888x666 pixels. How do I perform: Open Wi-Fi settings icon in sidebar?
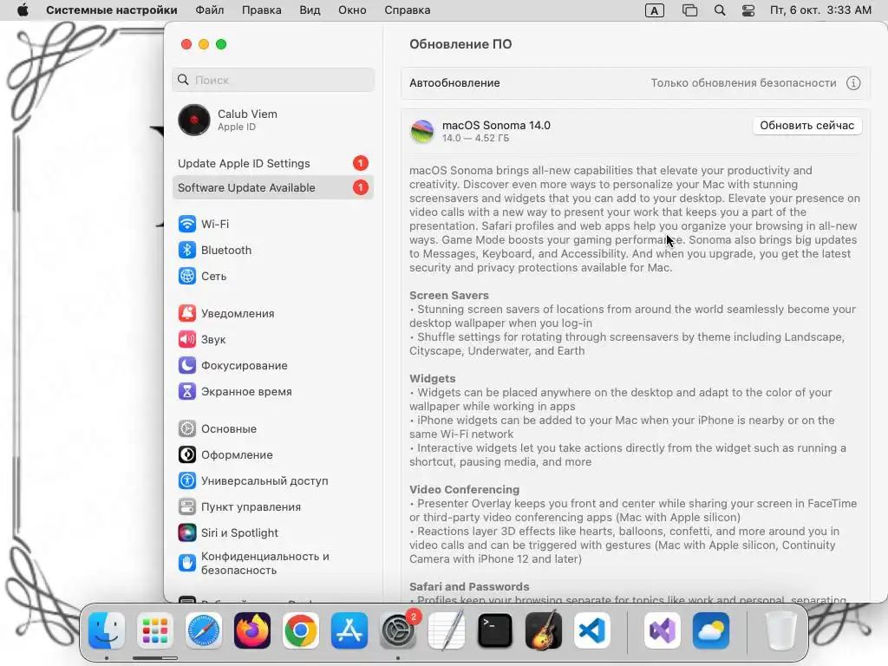[187, 224]
